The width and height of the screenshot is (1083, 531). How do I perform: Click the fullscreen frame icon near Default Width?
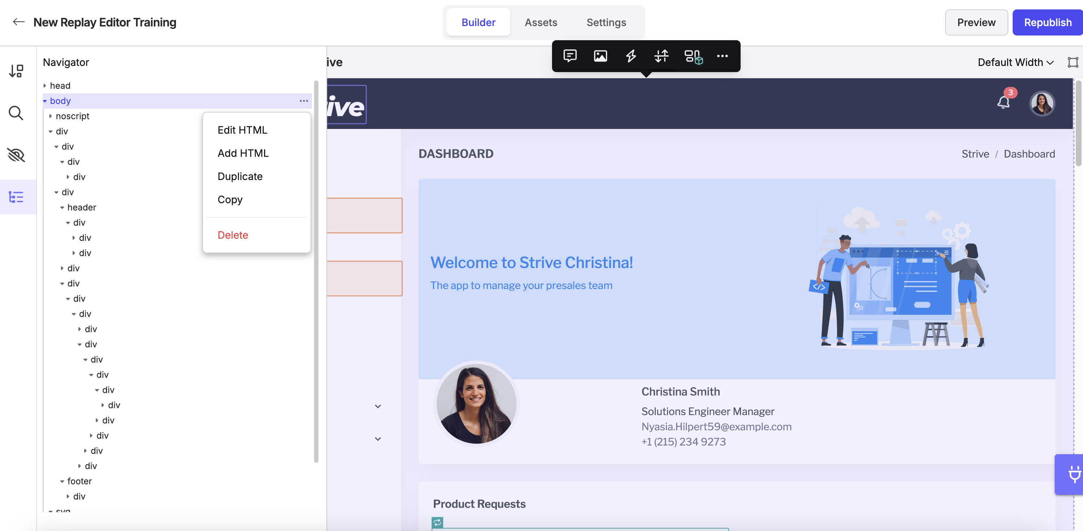pyautogui.click(x=1072, y=62)
